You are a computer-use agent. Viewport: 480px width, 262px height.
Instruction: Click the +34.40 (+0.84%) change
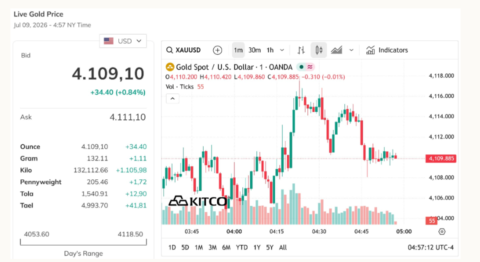(118, 92)
